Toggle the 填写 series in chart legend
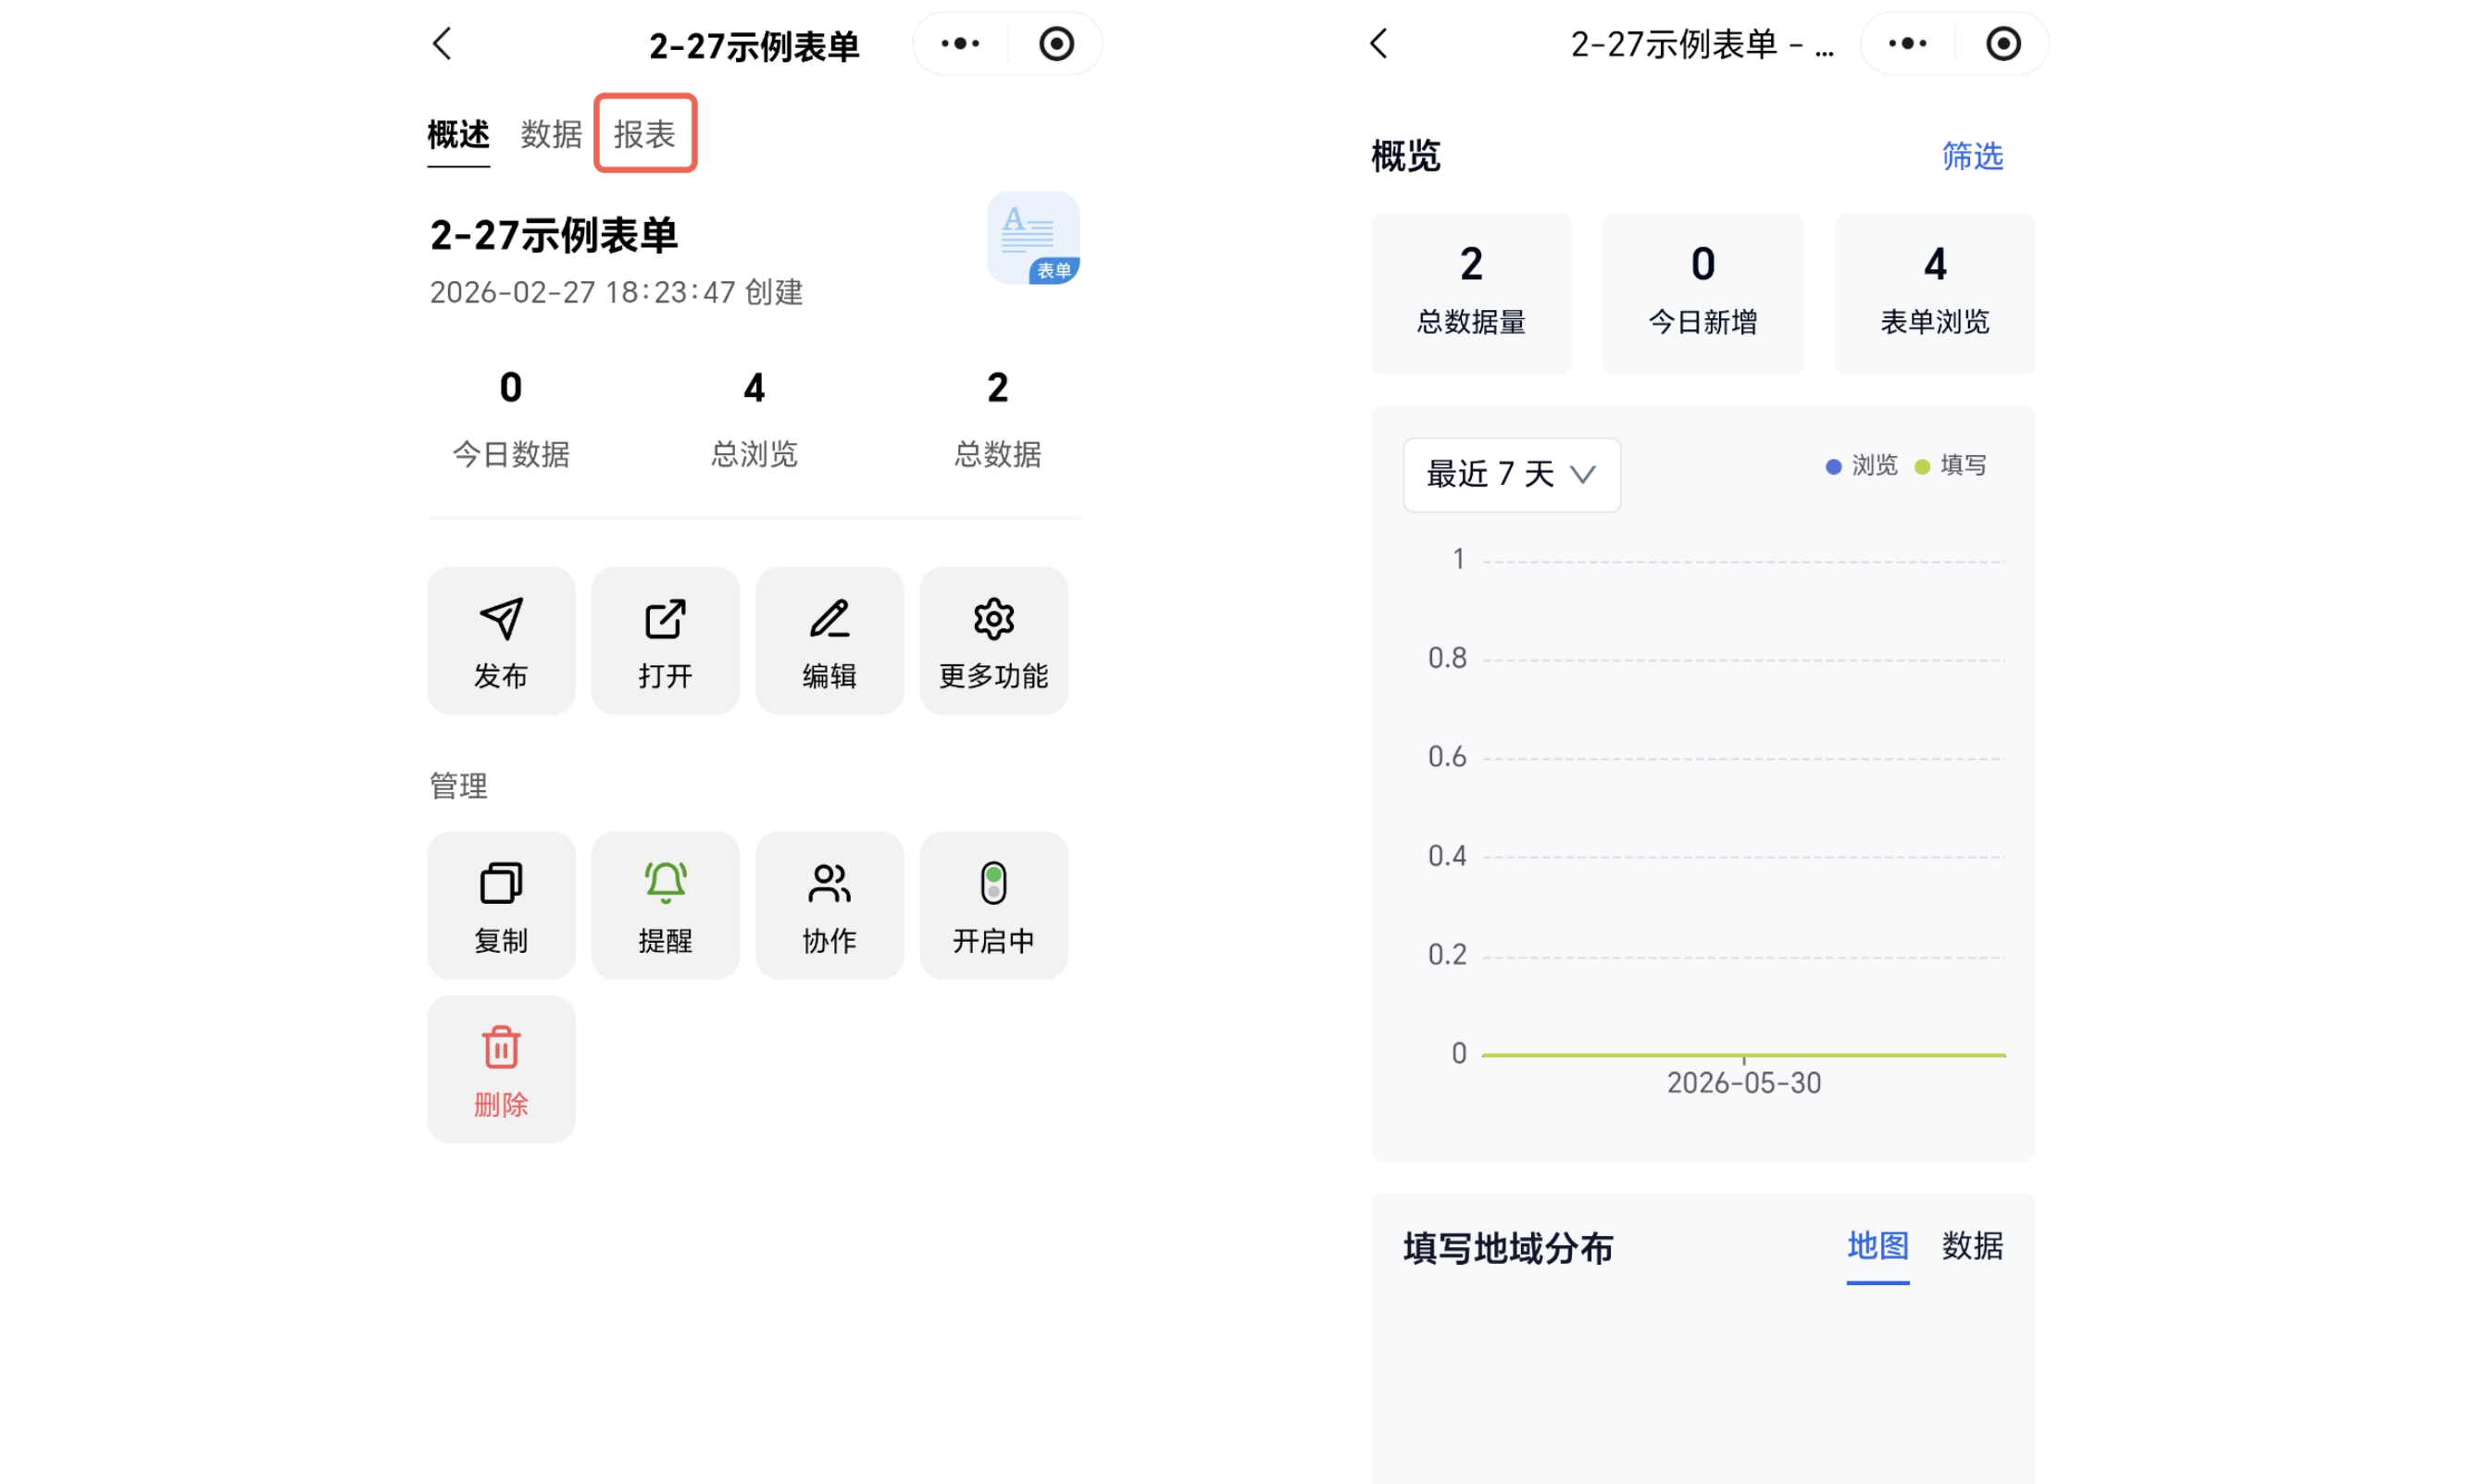 (1950, 466)
